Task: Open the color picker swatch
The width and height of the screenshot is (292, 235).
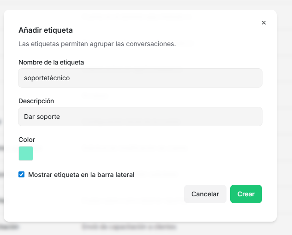Action: coord(26,153)
